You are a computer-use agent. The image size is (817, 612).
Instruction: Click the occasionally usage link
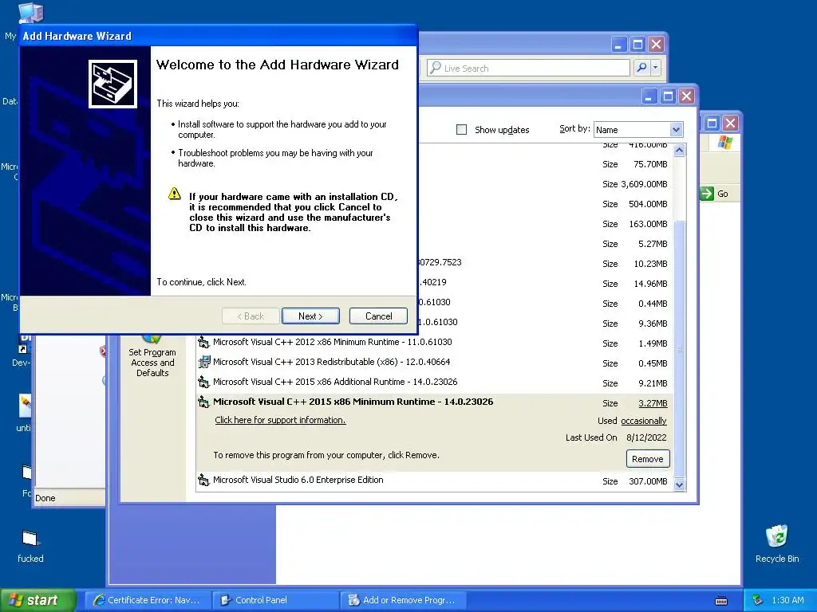644,421
